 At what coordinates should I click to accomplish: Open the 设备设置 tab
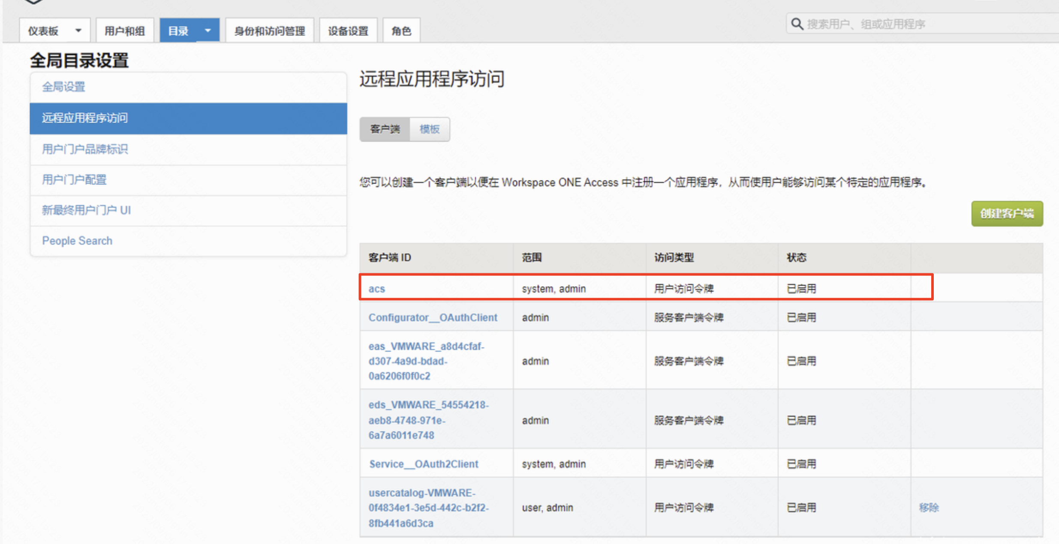coord(348,31)
